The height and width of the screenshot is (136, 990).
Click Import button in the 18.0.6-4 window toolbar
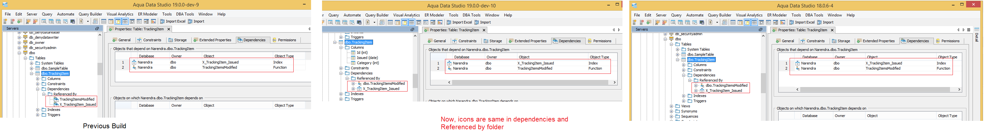(825, 22)
